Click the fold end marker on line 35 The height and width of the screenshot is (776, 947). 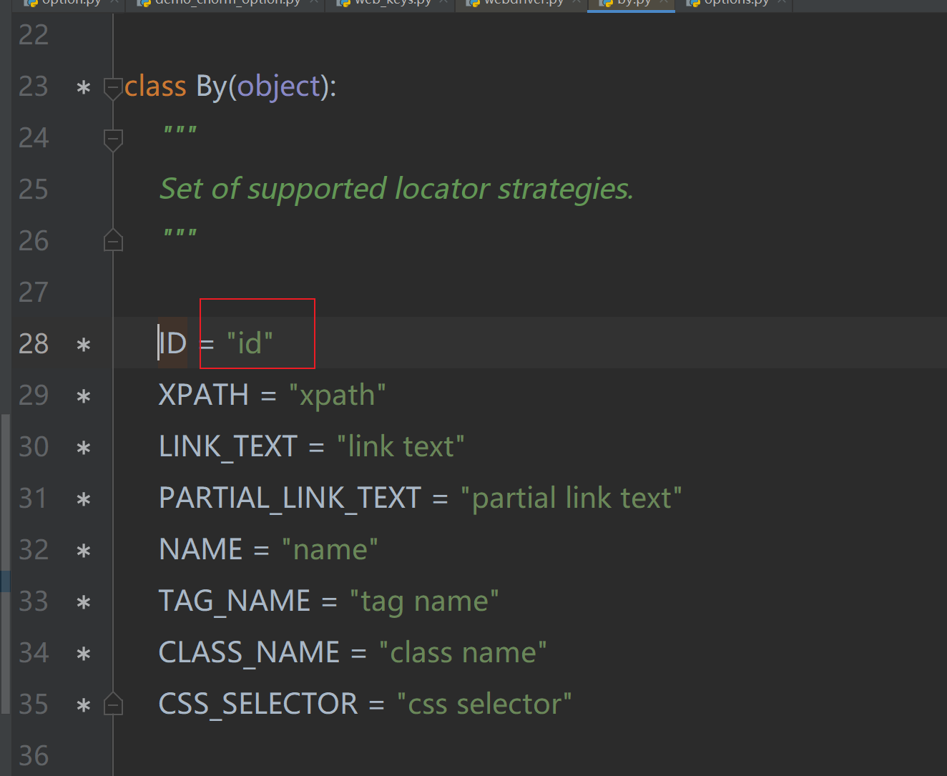(113, 704)
